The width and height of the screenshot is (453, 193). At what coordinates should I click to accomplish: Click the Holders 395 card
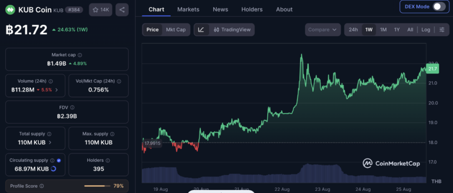point(99,164)
